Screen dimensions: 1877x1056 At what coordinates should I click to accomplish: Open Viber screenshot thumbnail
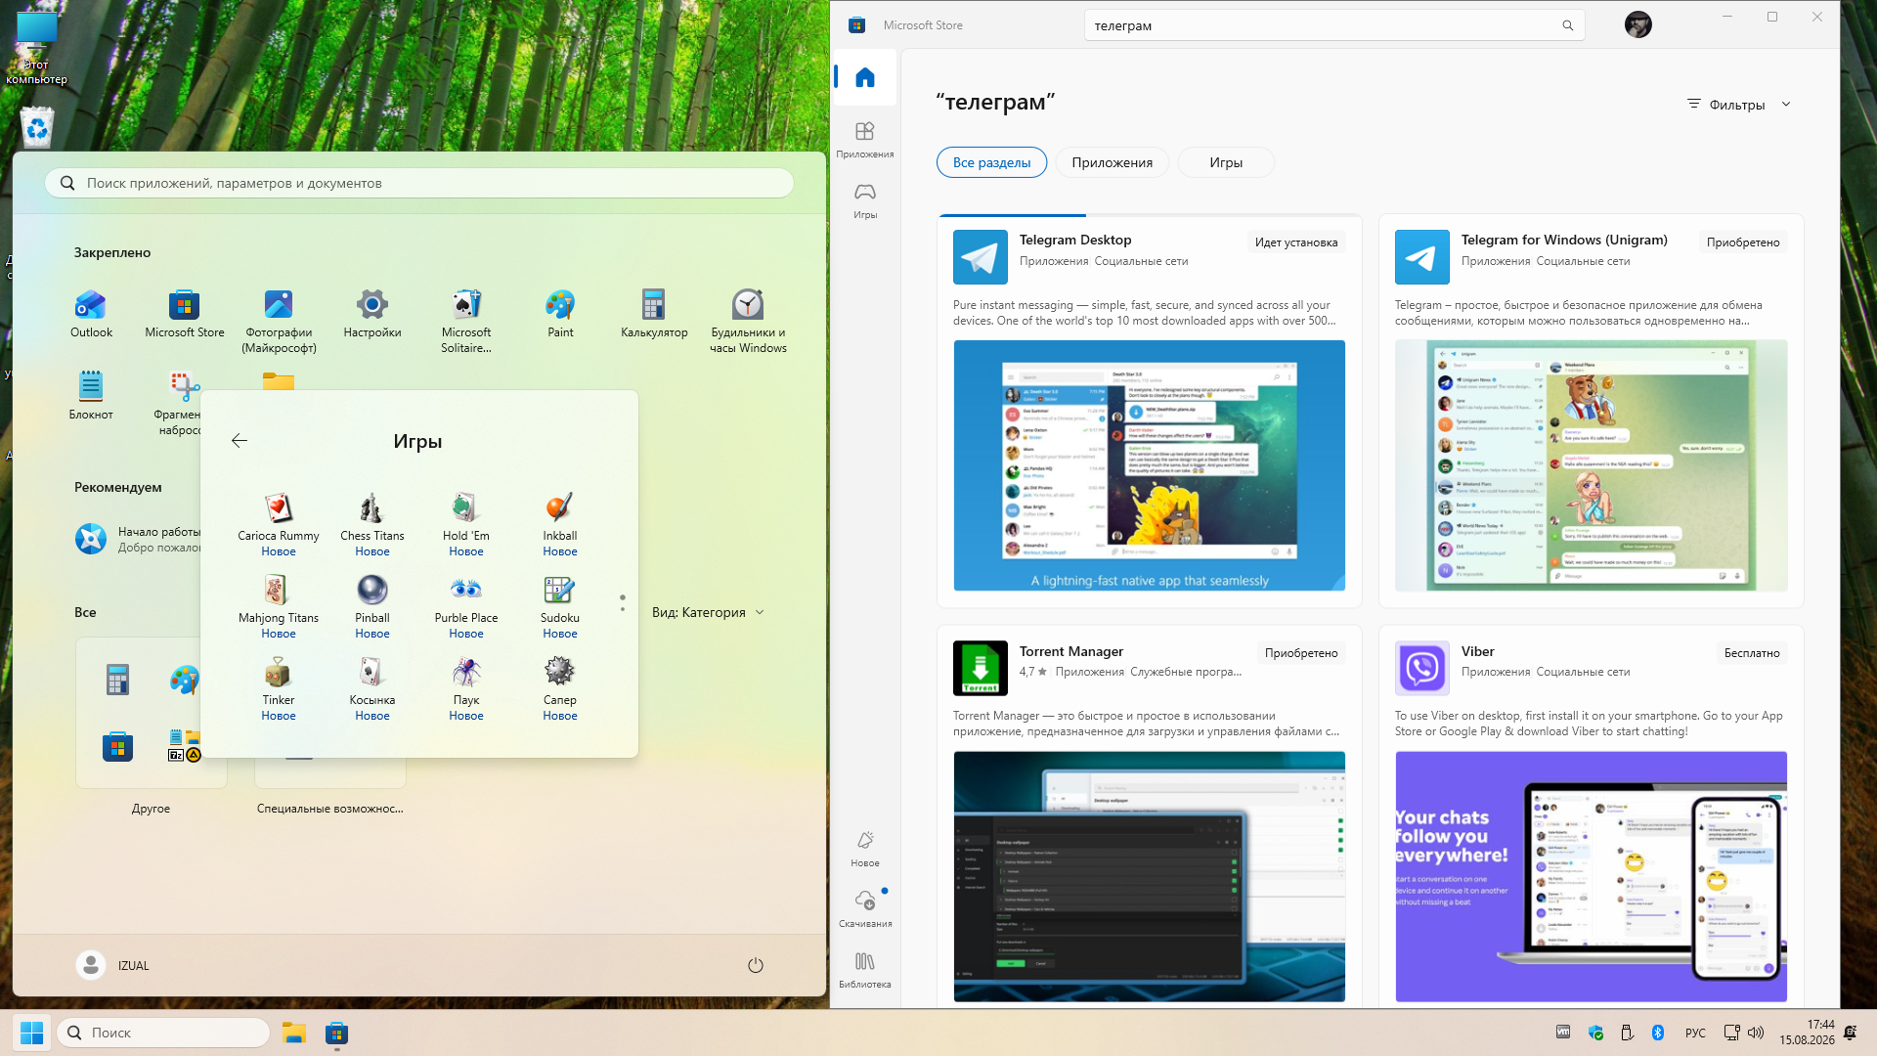[1592, 877]
